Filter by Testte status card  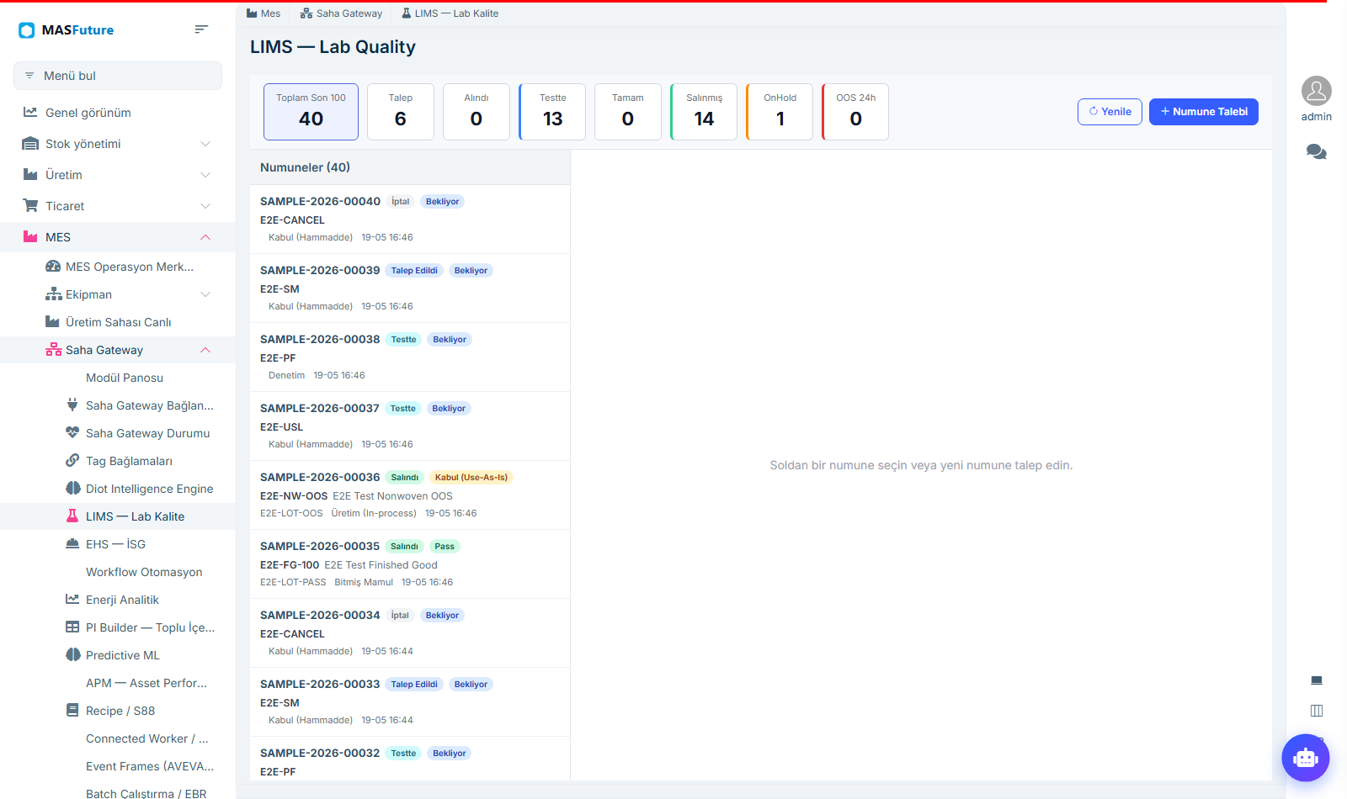pyautogui.click(x=552, y=112)
